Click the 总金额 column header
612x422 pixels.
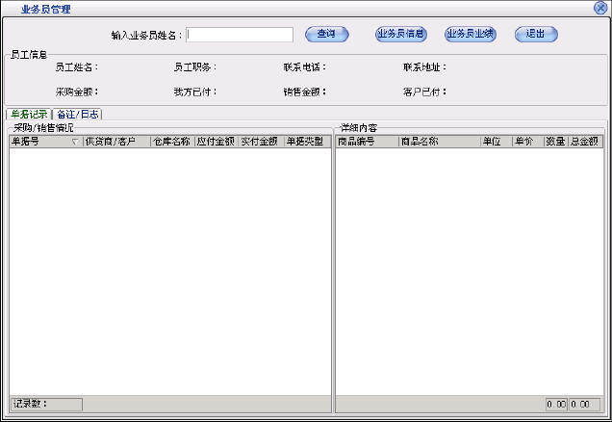[584, 142]
